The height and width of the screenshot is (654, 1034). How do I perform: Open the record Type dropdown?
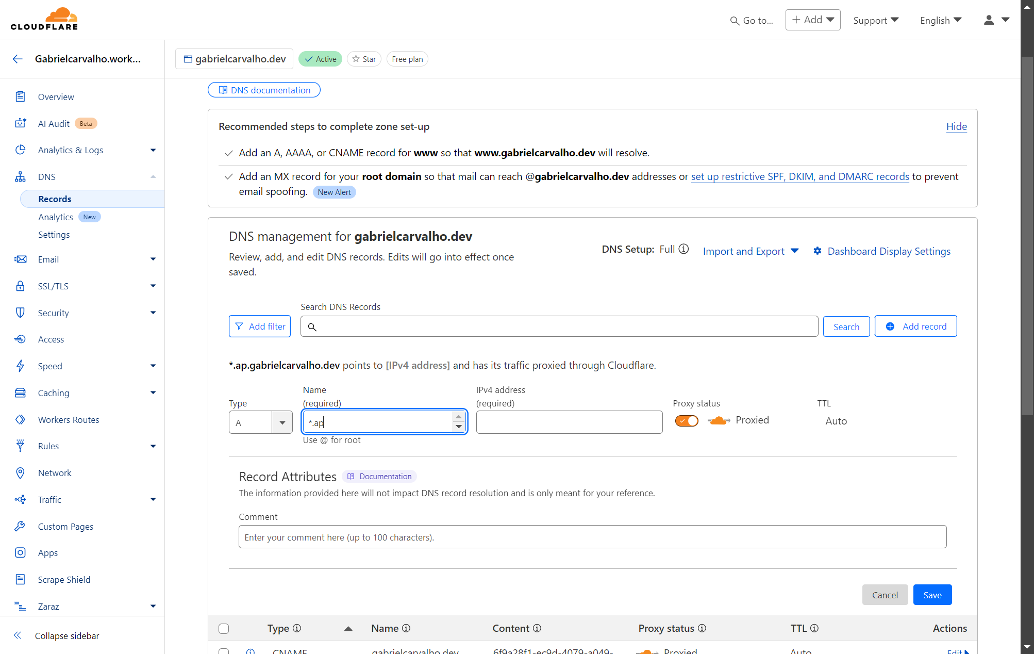[261, 422]
